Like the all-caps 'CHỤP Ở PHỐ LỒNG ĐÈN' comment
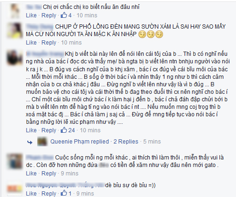Viewport: 236px width, 197px height. point(31,43)
